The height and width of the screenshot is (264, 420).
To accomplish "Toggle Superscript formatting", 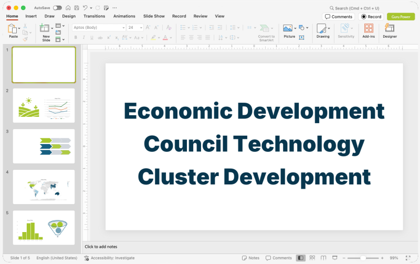I will (109, 38).
